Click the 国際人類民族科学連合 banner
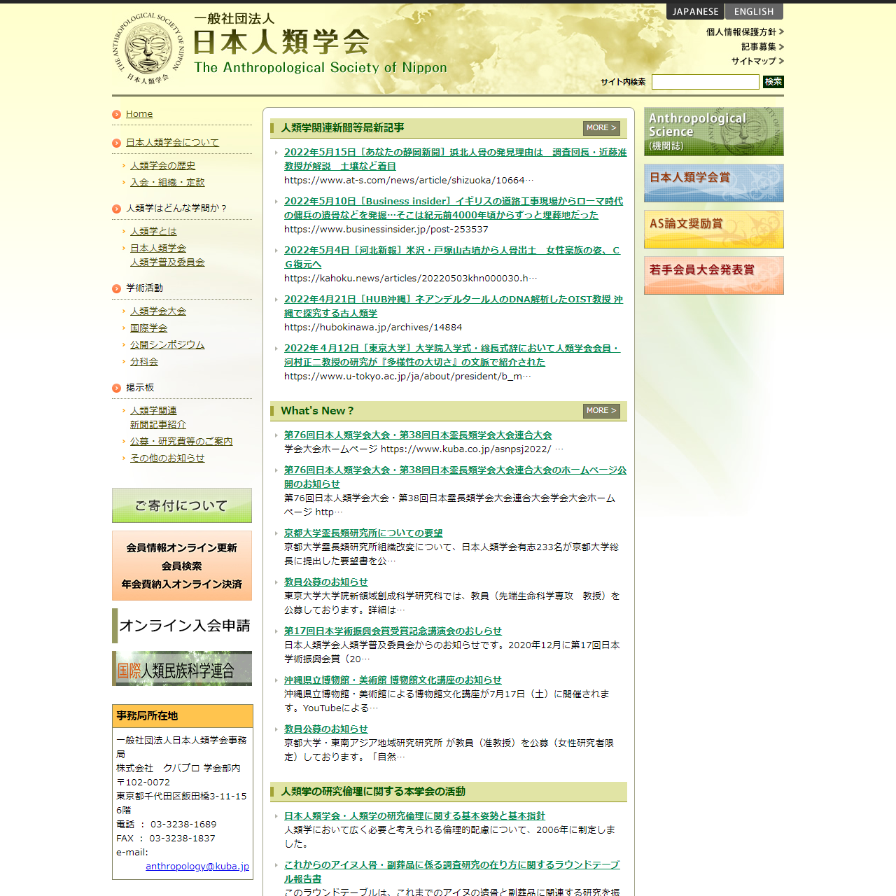 (x=182, y=669)
